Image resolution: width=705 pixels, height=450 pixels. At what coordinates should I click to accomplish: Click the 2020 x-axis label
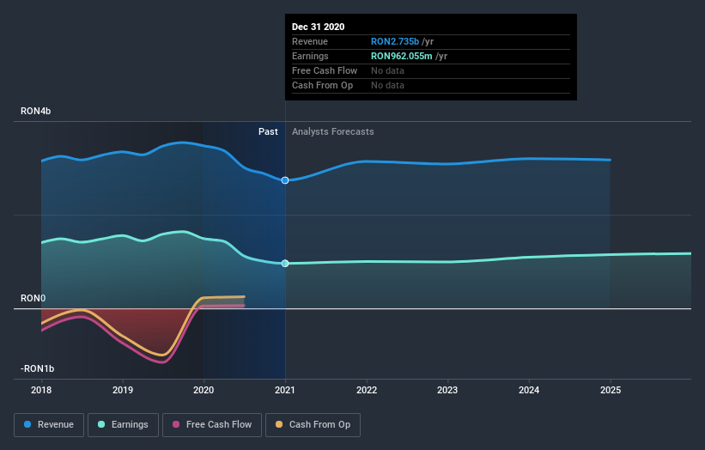[204, 390]
